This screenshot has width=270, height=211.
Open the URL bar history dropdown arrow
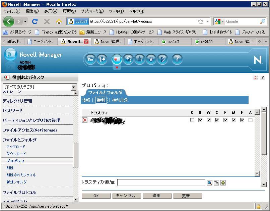[207, 21]
